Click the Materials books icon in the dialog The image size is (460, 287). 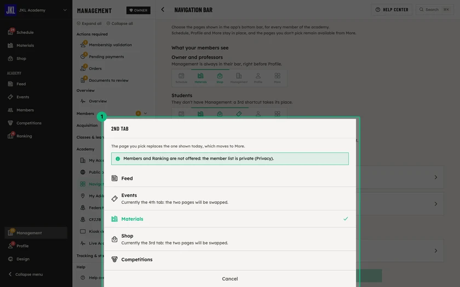click(114, 219)
